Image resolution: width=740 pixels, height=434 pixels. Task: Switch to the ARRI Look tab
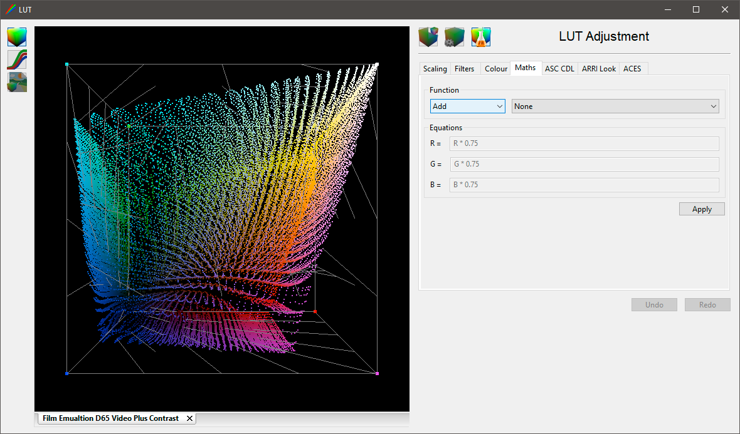pos(598,68)
